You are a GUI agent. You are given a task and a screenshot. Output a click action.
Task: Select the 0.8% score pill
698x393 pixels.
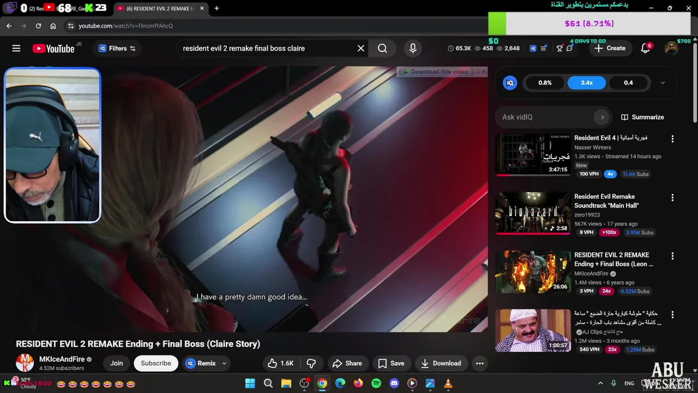click(545, 83)
